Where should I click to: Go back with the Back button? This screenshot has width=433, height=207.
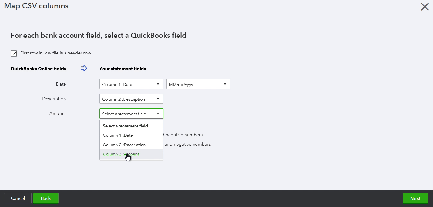[46, 198]
